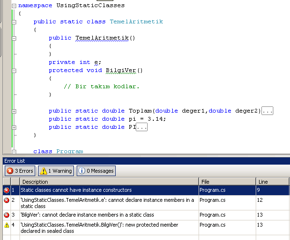290x240 pixels.
Task: Expand the collapsed Toplam method
Action: (x=14, y=111)
